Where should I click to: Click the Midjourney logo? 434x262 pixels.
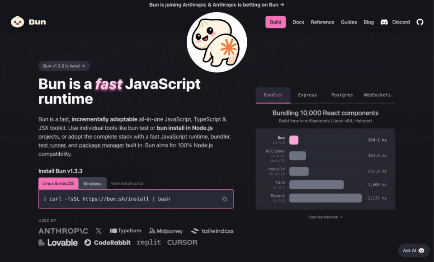coord(165,231)
